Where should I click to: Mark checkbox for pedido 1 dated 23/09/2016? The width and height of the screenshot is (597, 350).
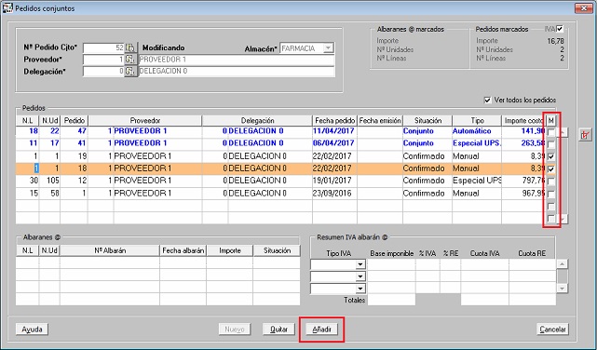click(551, 194)
